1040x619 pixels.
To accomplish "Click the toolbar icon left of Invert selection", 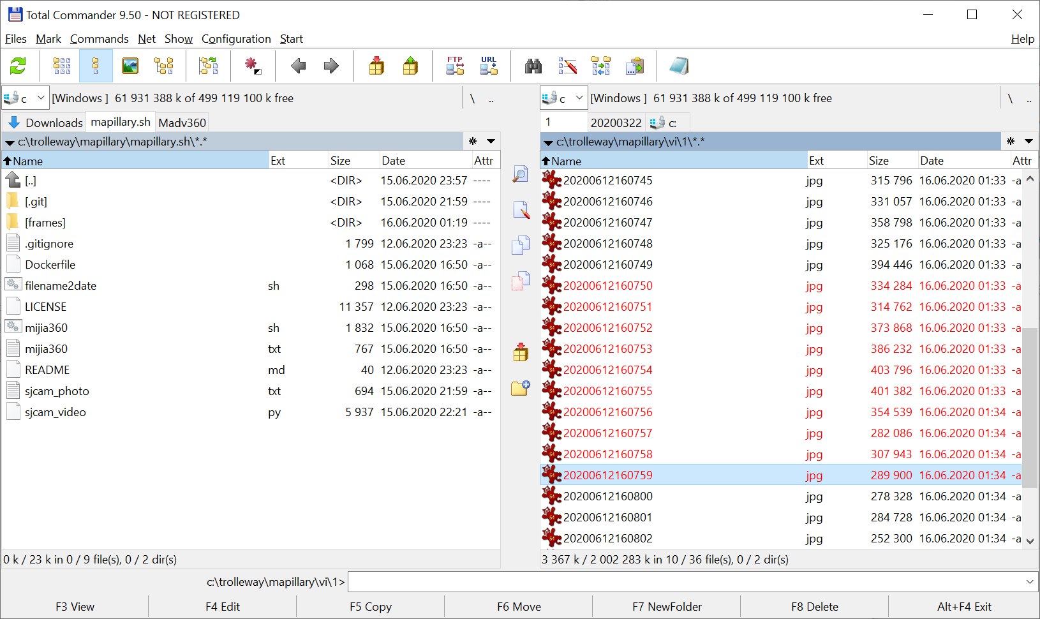I will pos(208,66).
